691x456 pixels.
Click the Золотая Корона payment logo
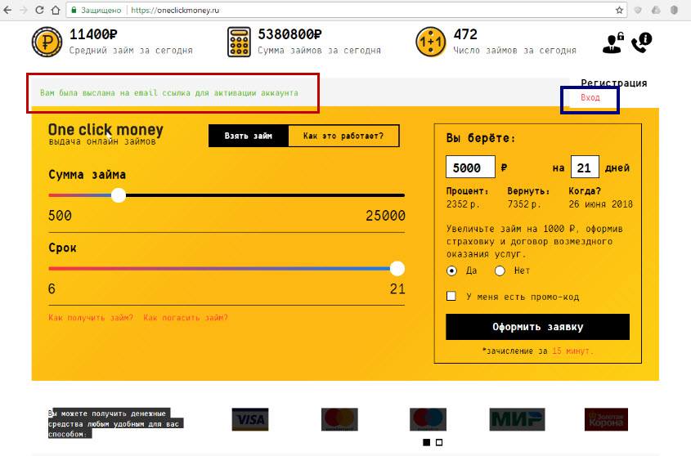pyautogui.click(x=606, y=419)
